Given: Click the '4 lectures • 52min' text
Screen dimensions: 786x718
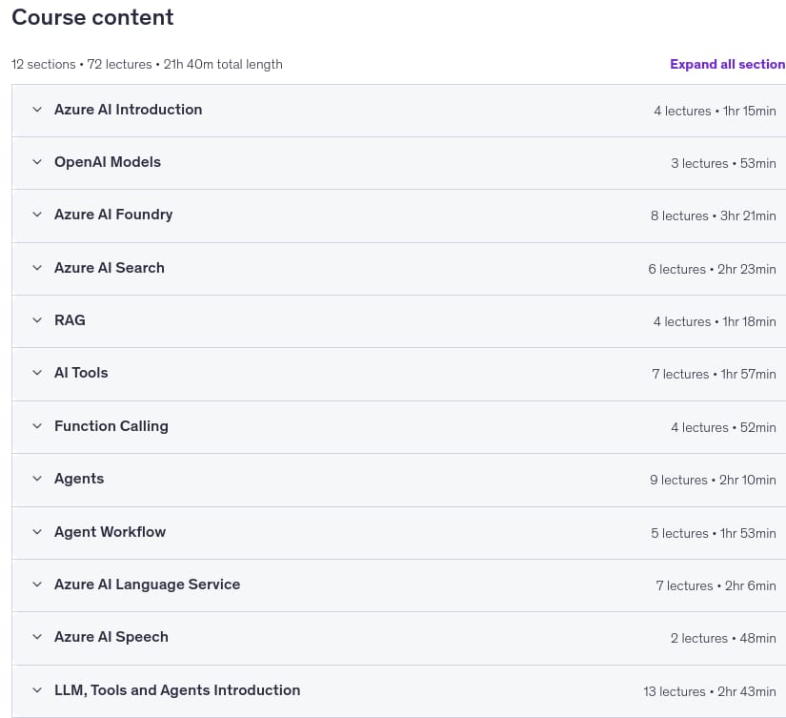Looking at the screenshot, I should [x=723, y=427].
